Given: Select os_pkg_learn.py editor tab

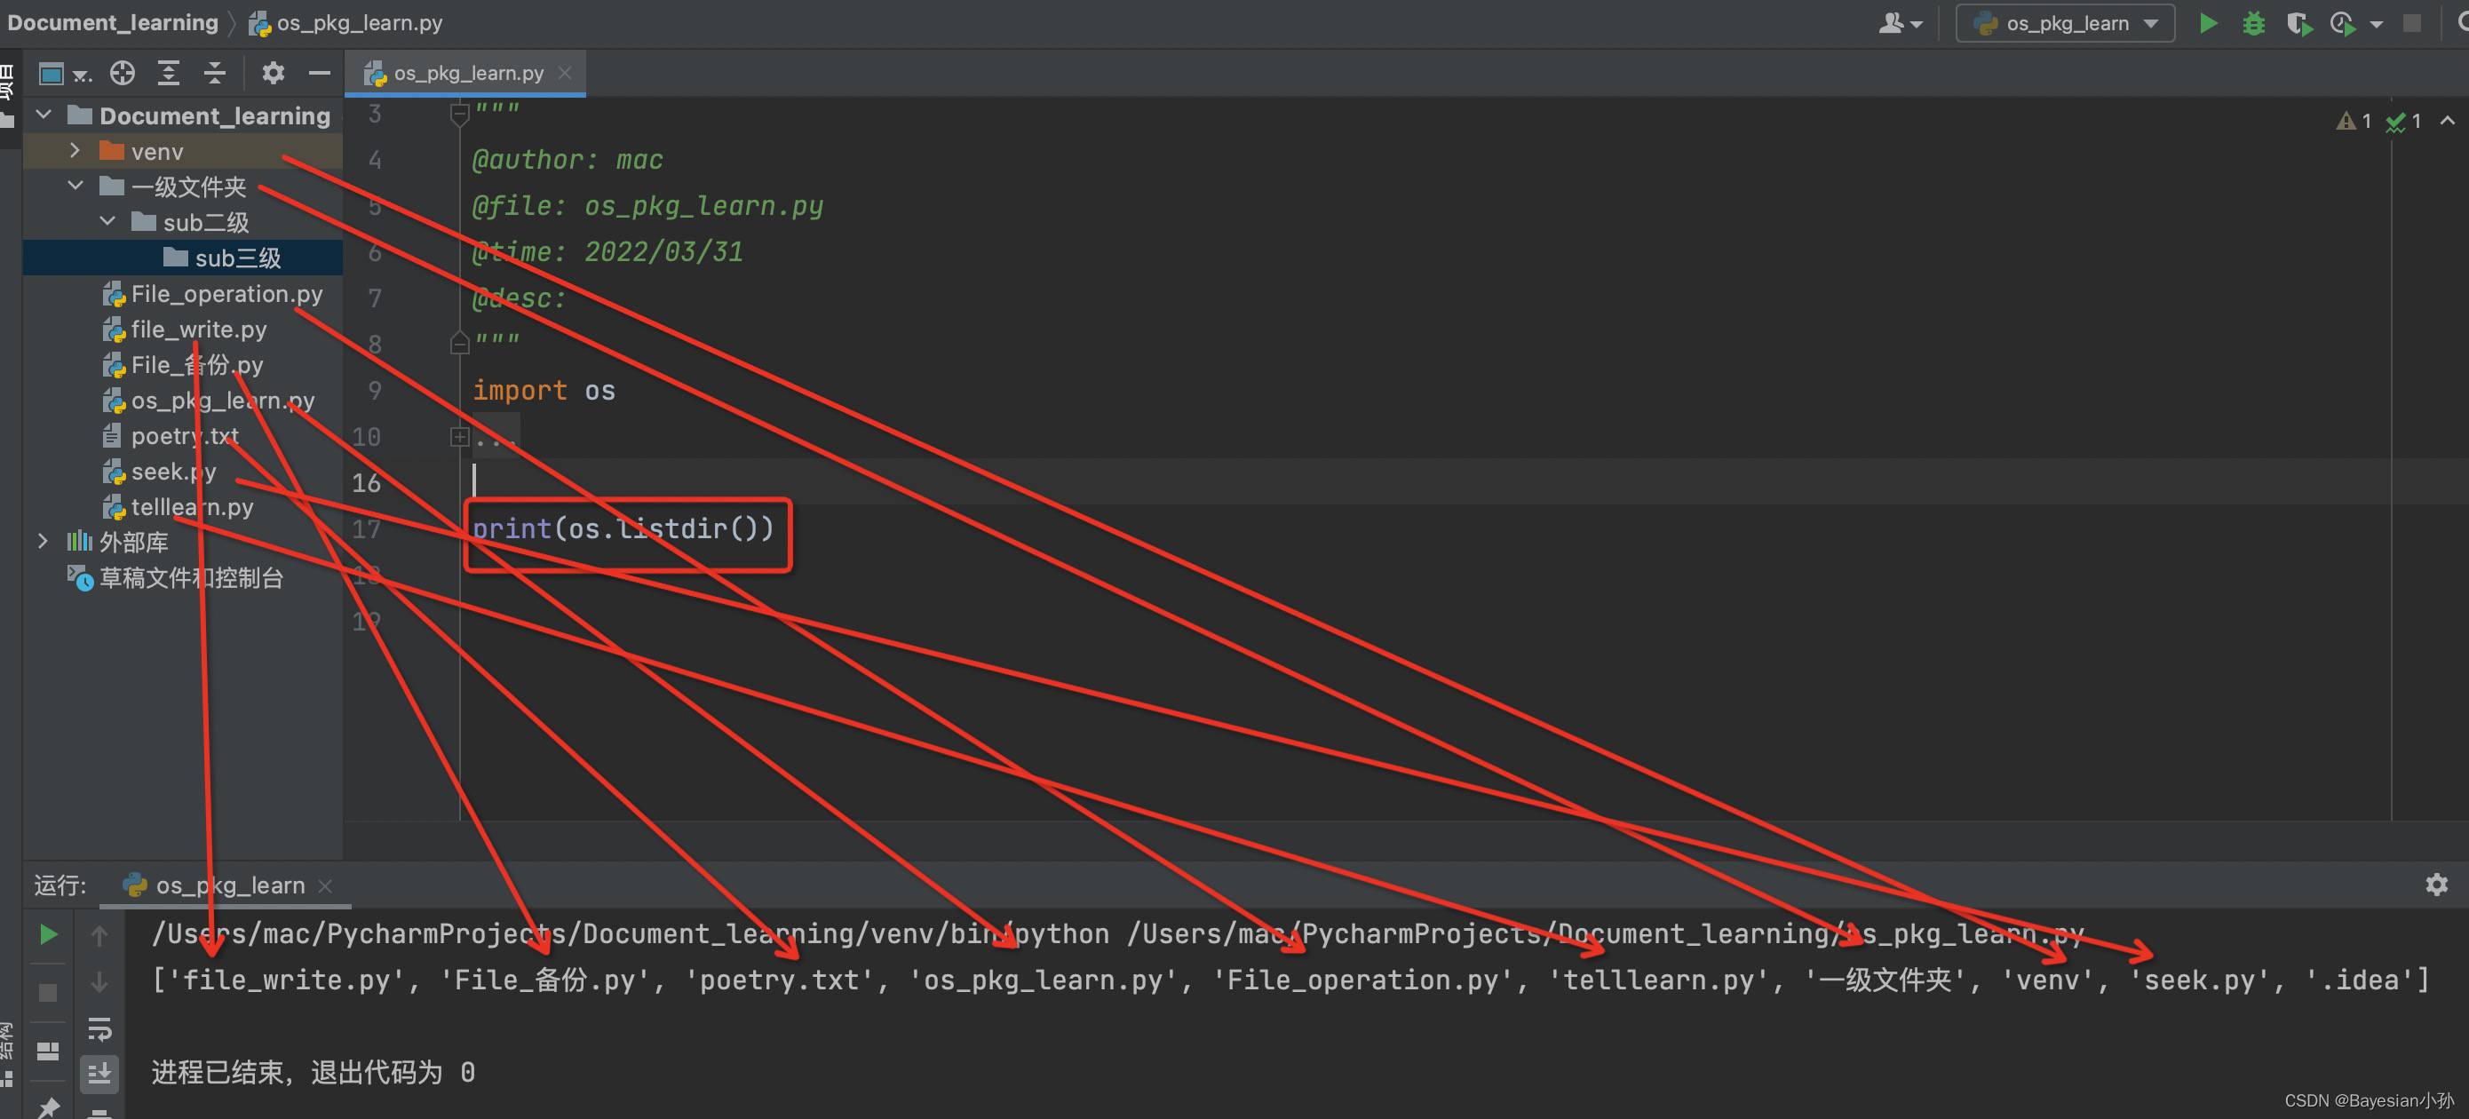Looking at the screenshot, I should [x=468, y=73].
